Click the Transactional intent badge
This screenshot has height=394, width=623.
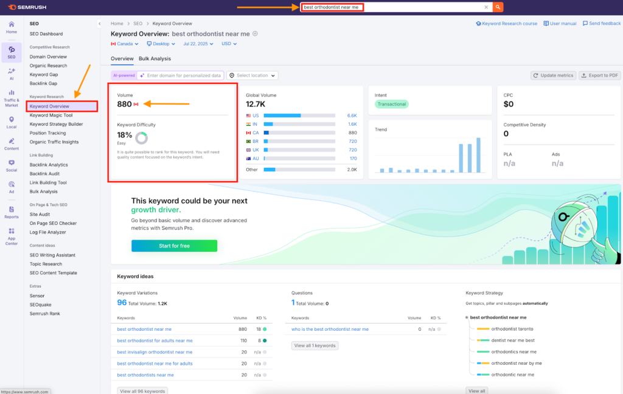[x=391, y=104]
